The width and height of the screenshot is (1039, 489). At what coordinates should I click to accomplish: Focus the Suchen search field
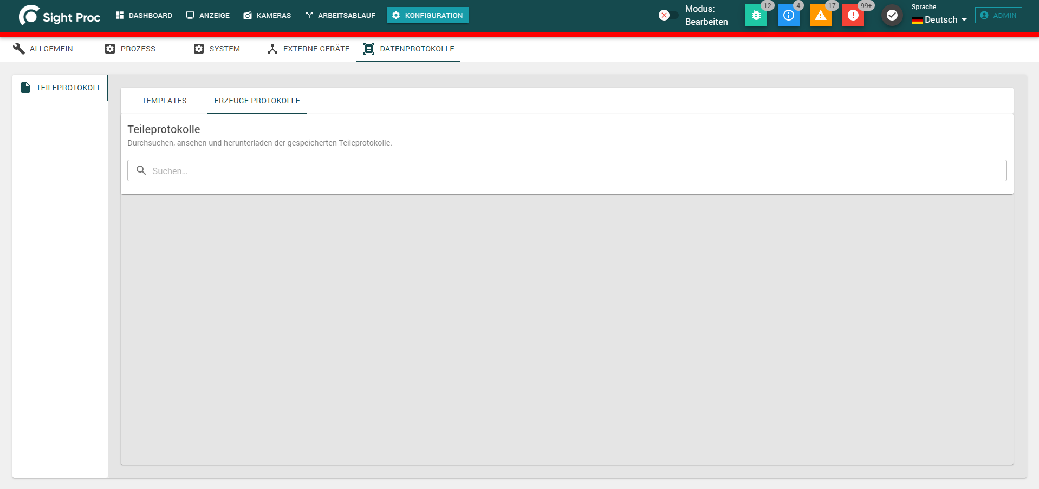click(567, 170)
